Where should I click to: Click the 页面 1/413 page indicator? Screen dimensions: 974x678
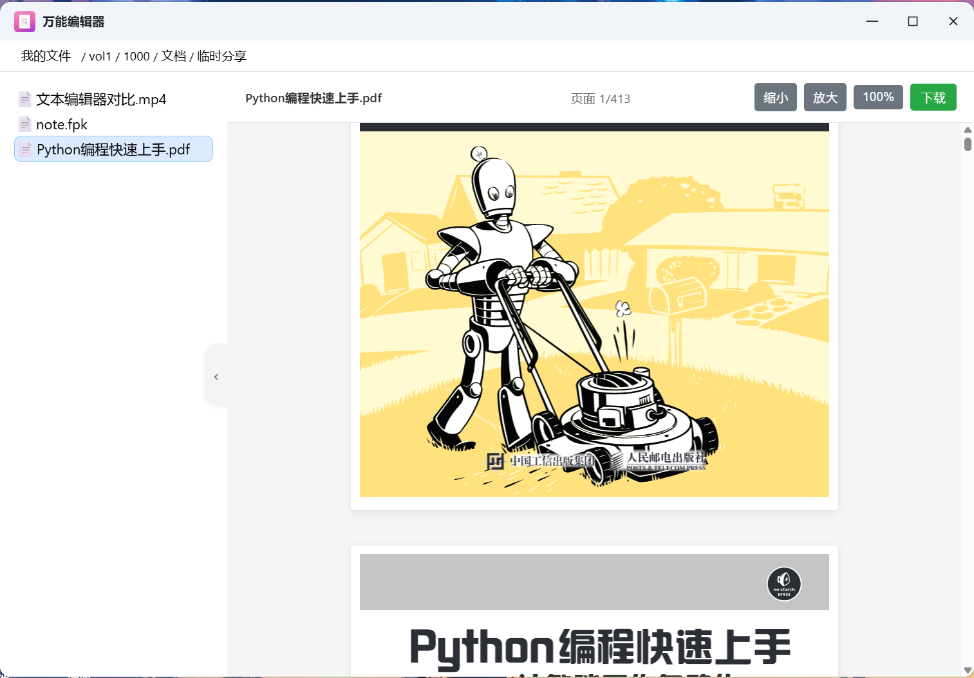tap(599, 98)
